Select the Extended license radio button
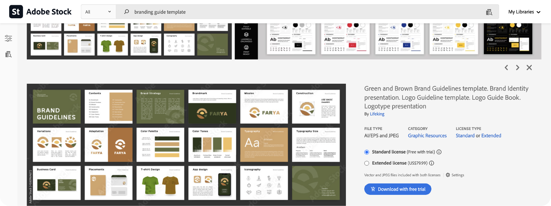The width and height of the screenshot is (551, 206). tap(367, 163)
